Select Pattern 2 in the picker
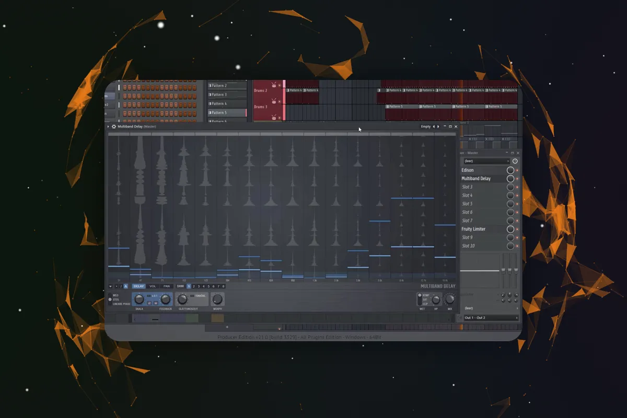Screen dimensions: 627x418 coord(227,85)
